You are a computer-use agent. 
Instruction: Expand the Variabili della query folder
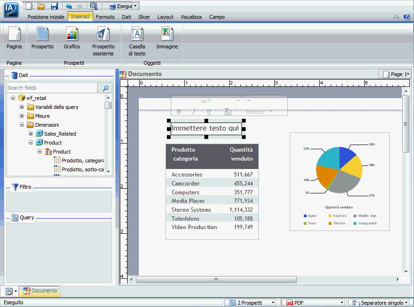click(22, 107)
